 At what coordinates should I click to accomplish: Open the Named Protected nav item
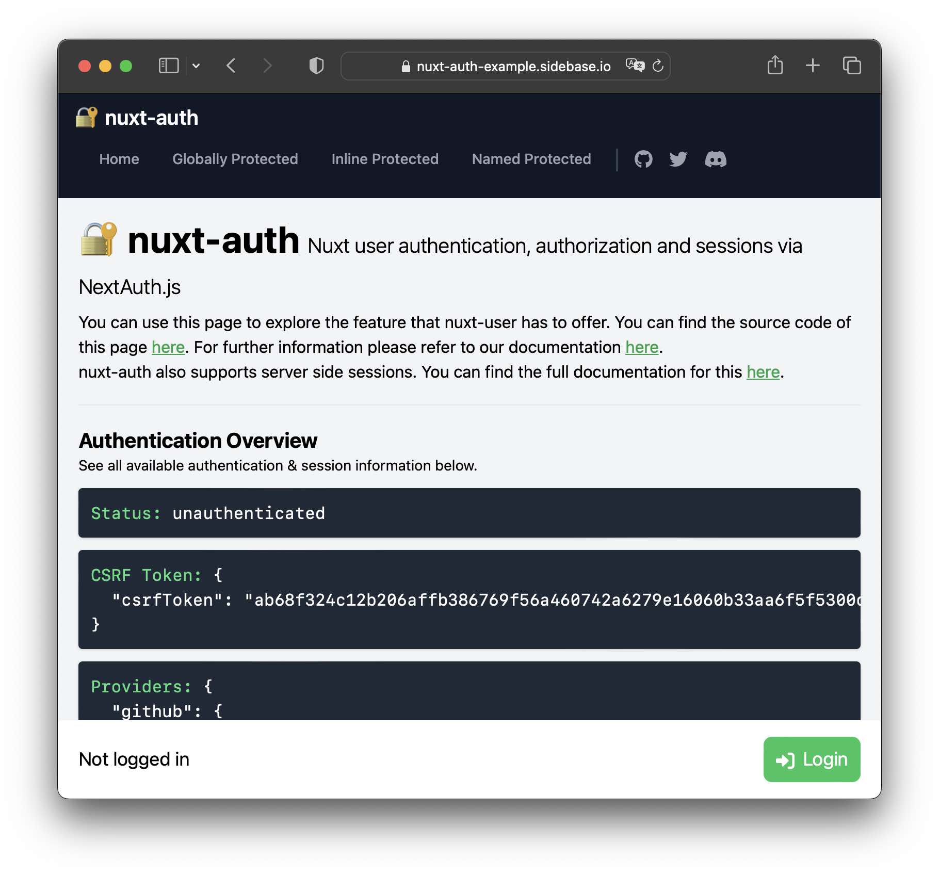pos(531,159)
